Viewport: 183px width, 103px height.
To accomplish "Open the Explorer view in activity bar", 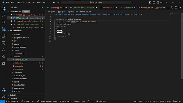I will coord(3,8).
